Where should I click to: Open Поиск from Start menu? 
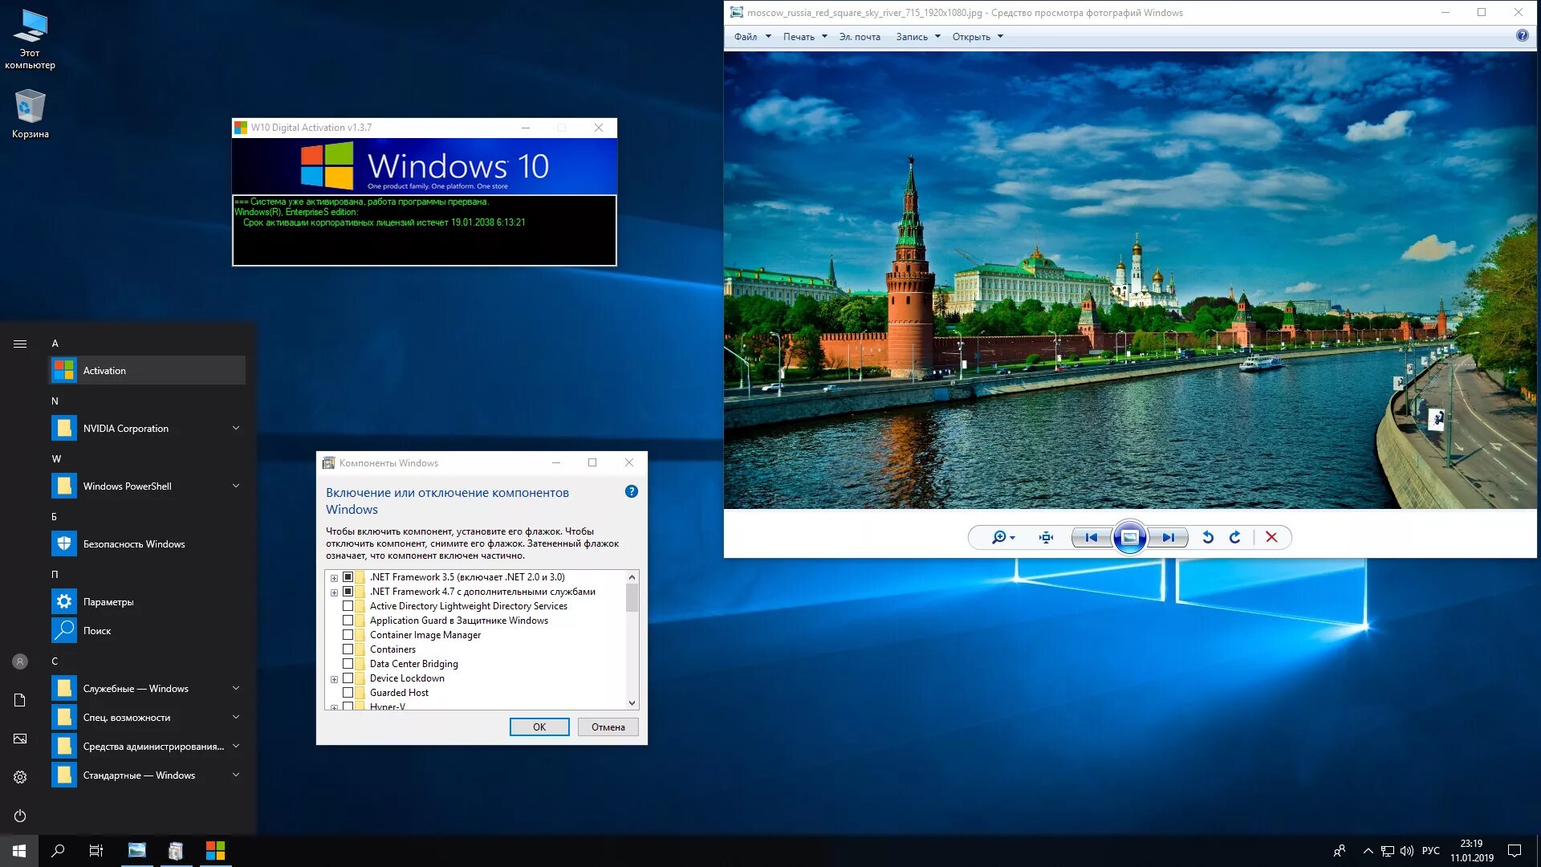pos(148,630)
